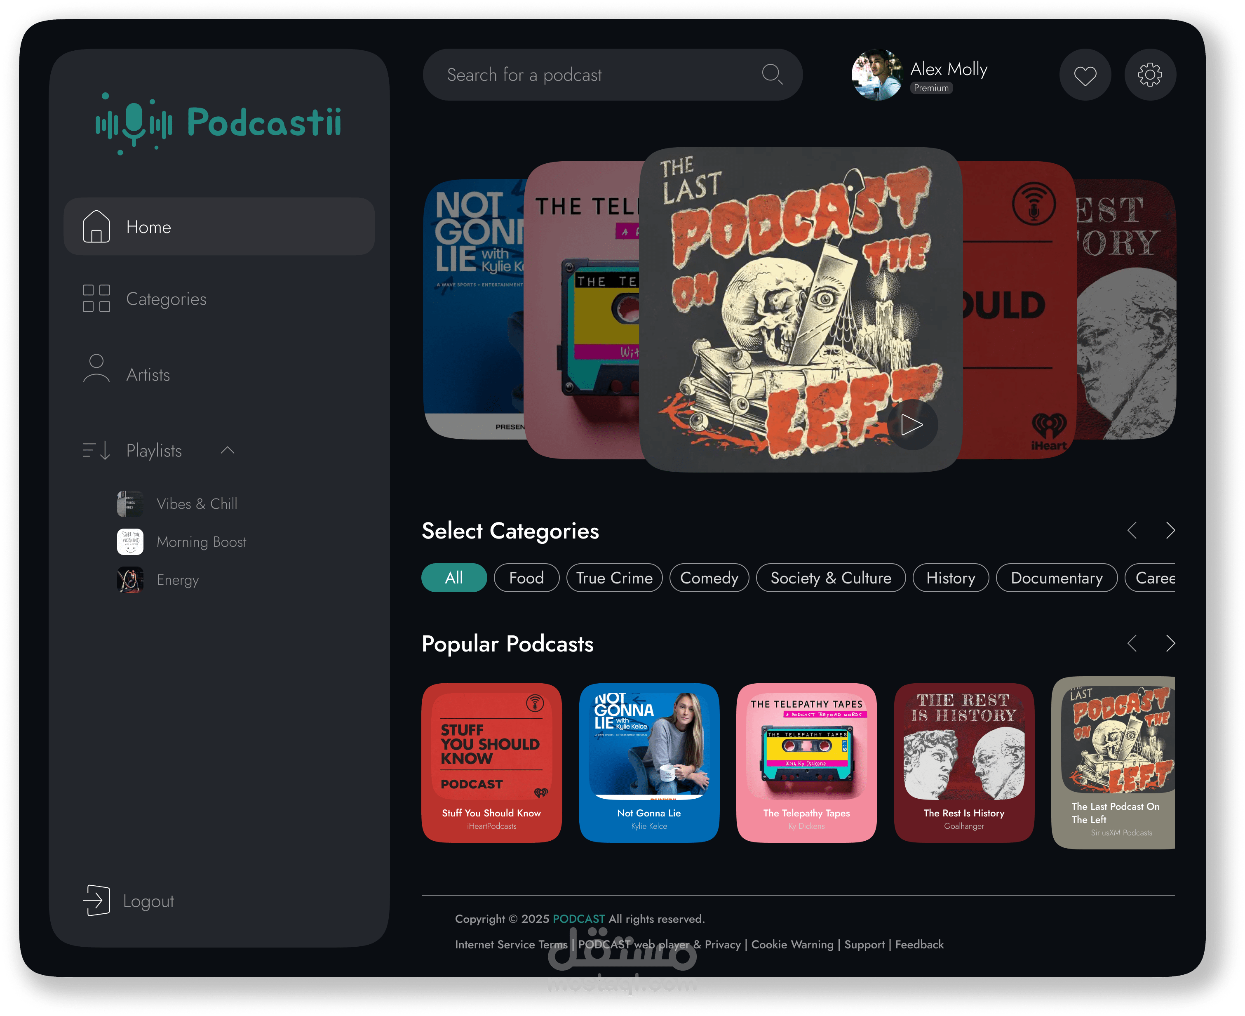The width and height of the screenshot is (1245, 1016).
Task: Click the Categories grid icon
Action: (96, 299)
